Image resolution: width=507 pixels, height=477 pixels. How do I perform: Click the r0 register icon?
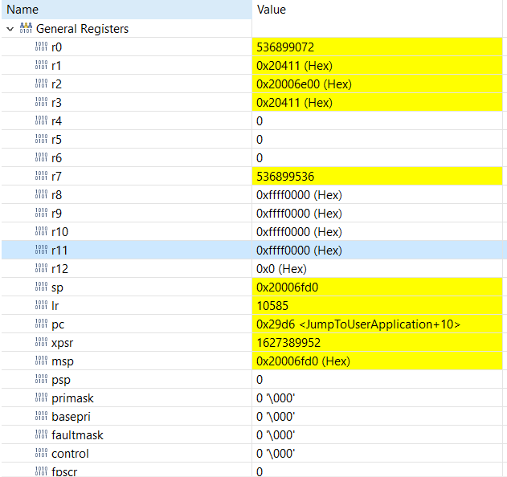point(42,47)
